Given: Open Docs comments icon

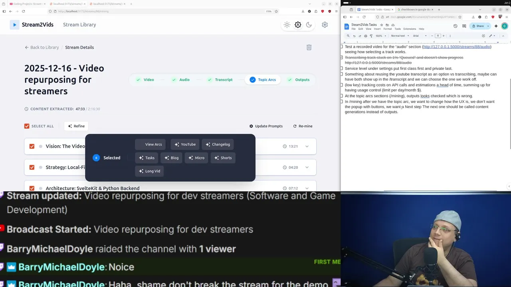Looking at the screenshot, I should pos(464,26).
